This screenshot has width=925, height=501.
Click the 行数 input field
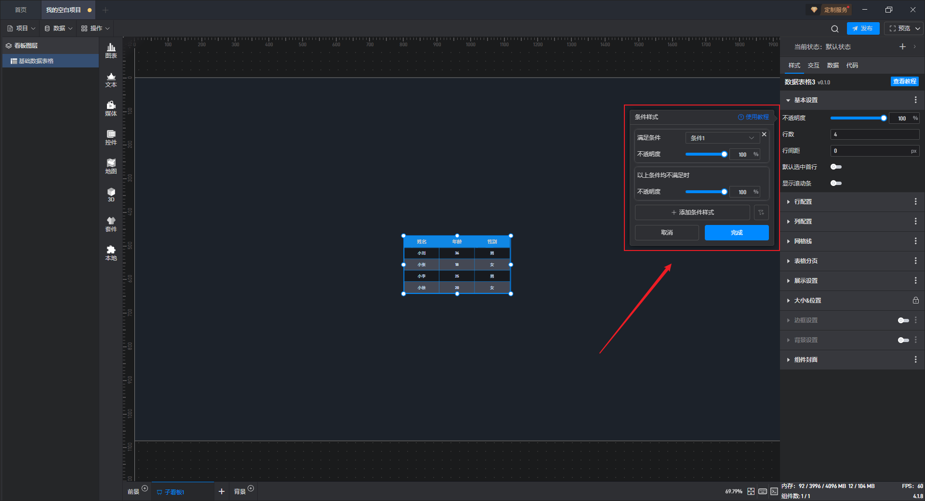tap(875, 134)
